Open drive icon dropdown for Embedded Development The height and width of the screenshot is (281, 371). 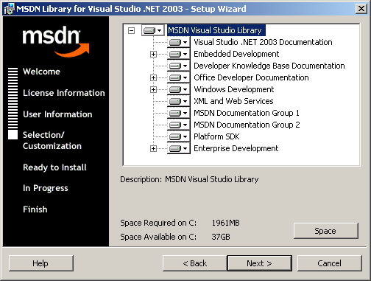point(178,54)
